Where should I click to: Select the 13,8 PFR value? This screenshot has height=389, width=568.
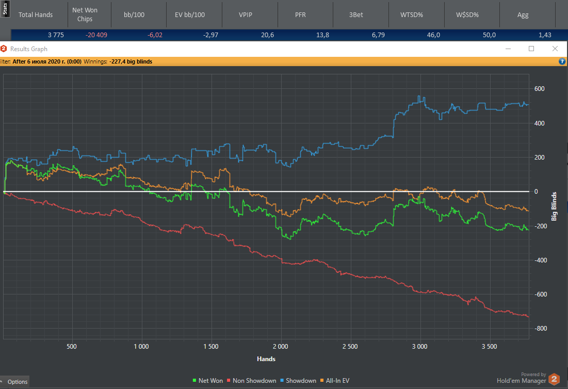322,35
